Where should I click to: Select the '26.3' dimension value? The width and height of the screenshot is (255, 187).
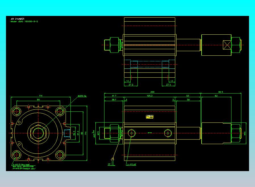(x=74, y=133)
